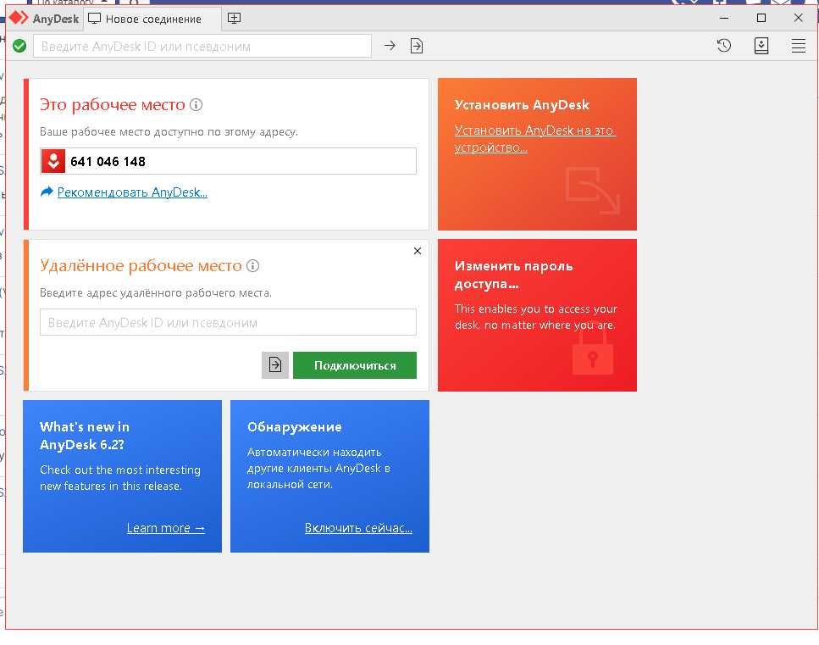
Task: Click the Обнаружение tile heading
Action: [295, 427]
